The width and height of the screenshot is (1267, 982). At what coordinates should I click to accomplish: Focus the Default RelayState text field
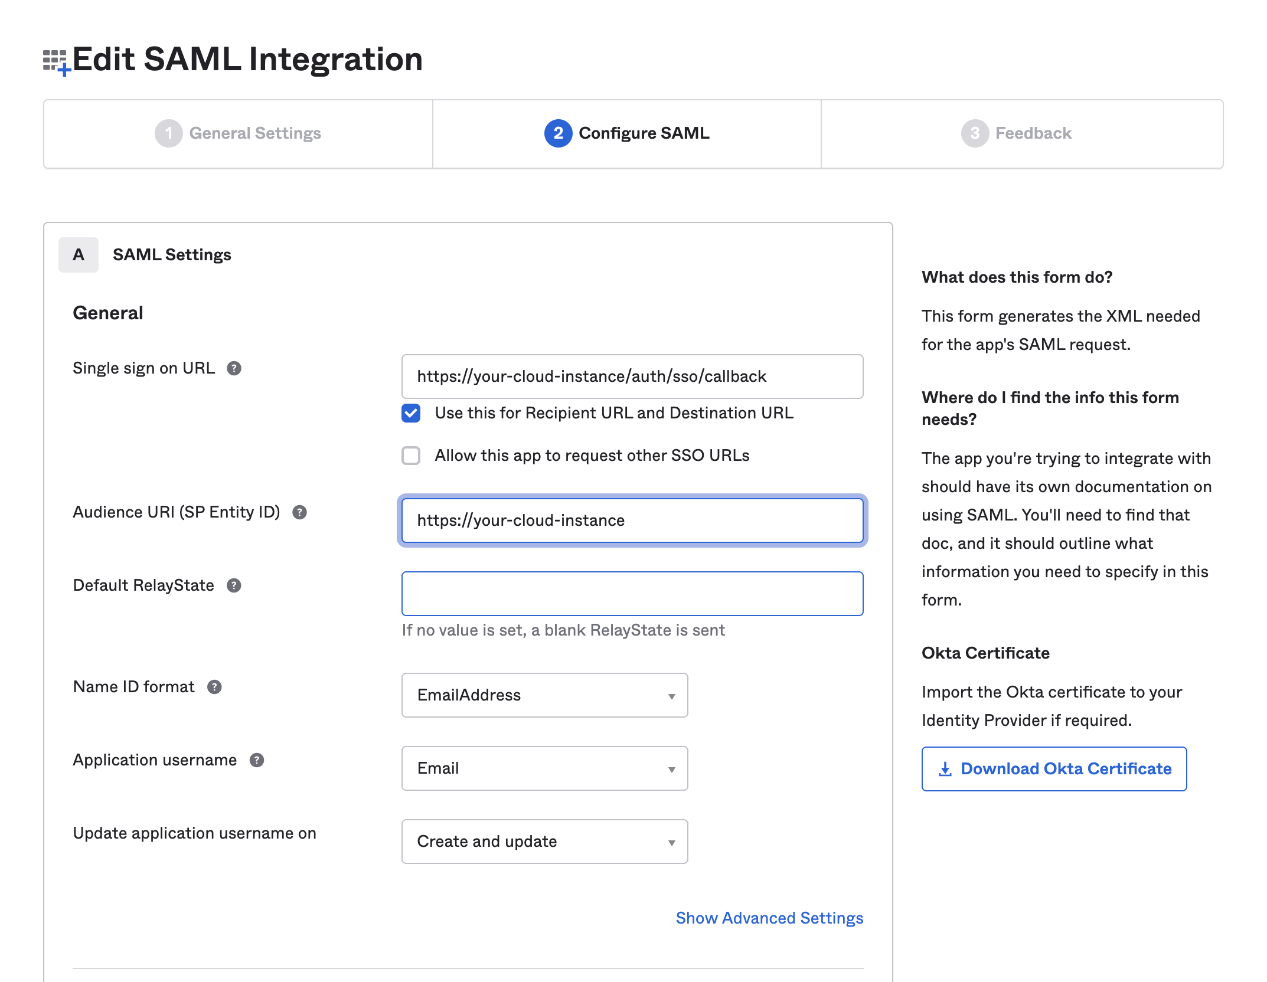632,594
